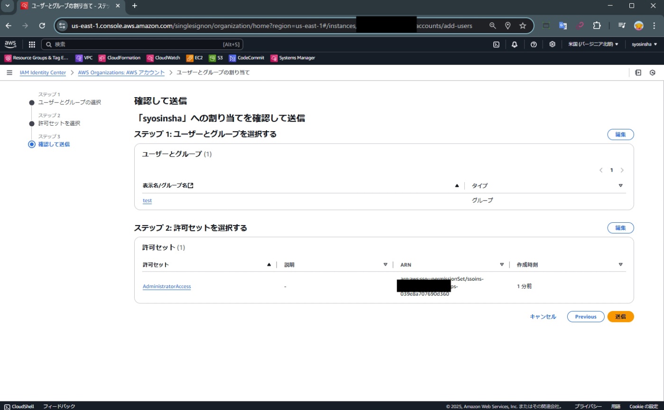Open the page-side tools panel icon
664x410 pixels.
638,73
